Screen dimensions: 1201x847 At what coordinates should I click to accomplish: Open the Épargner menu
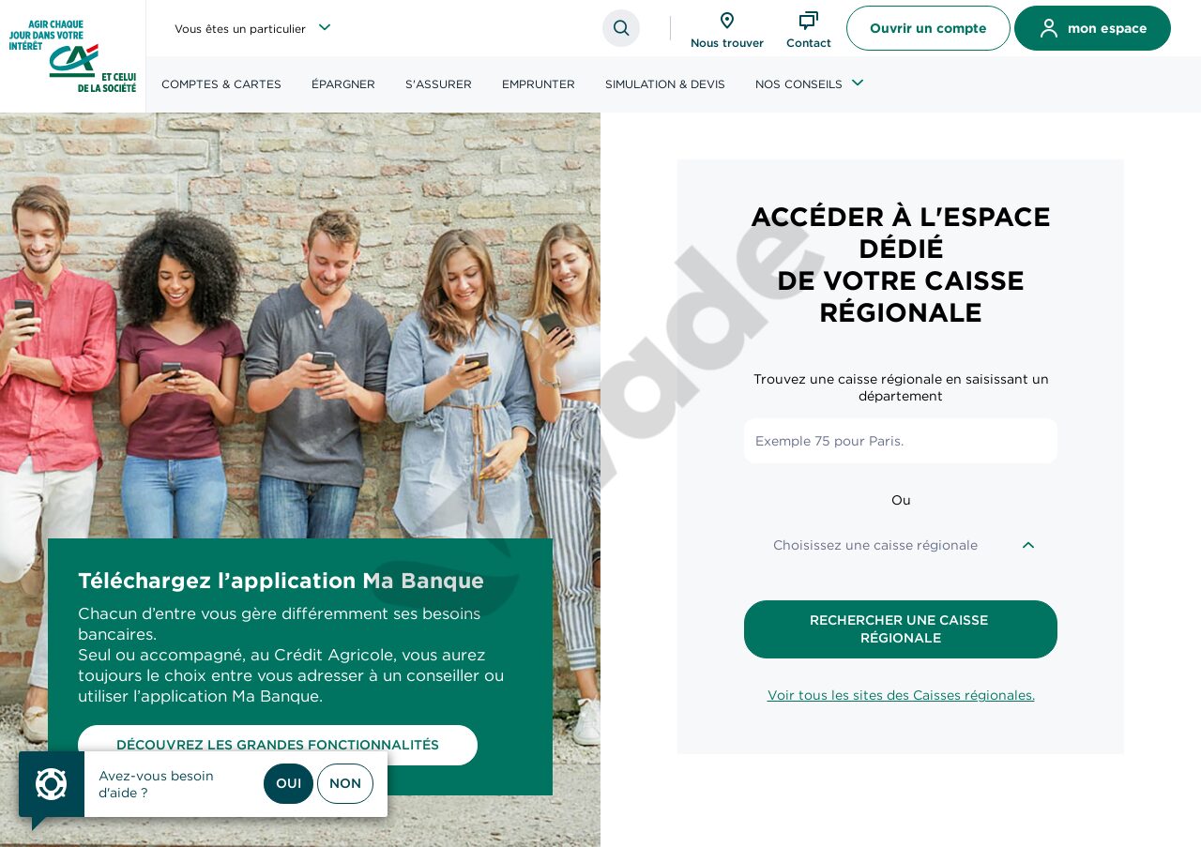[x=343, y=84]
